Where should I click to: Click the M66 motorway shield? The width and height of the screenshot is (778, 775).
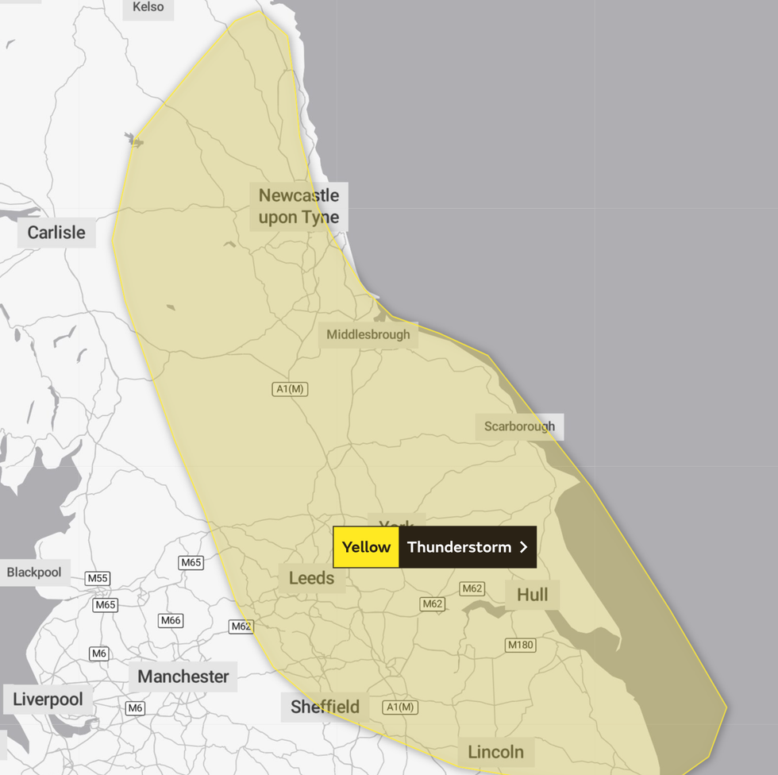[x=171, y=620]
